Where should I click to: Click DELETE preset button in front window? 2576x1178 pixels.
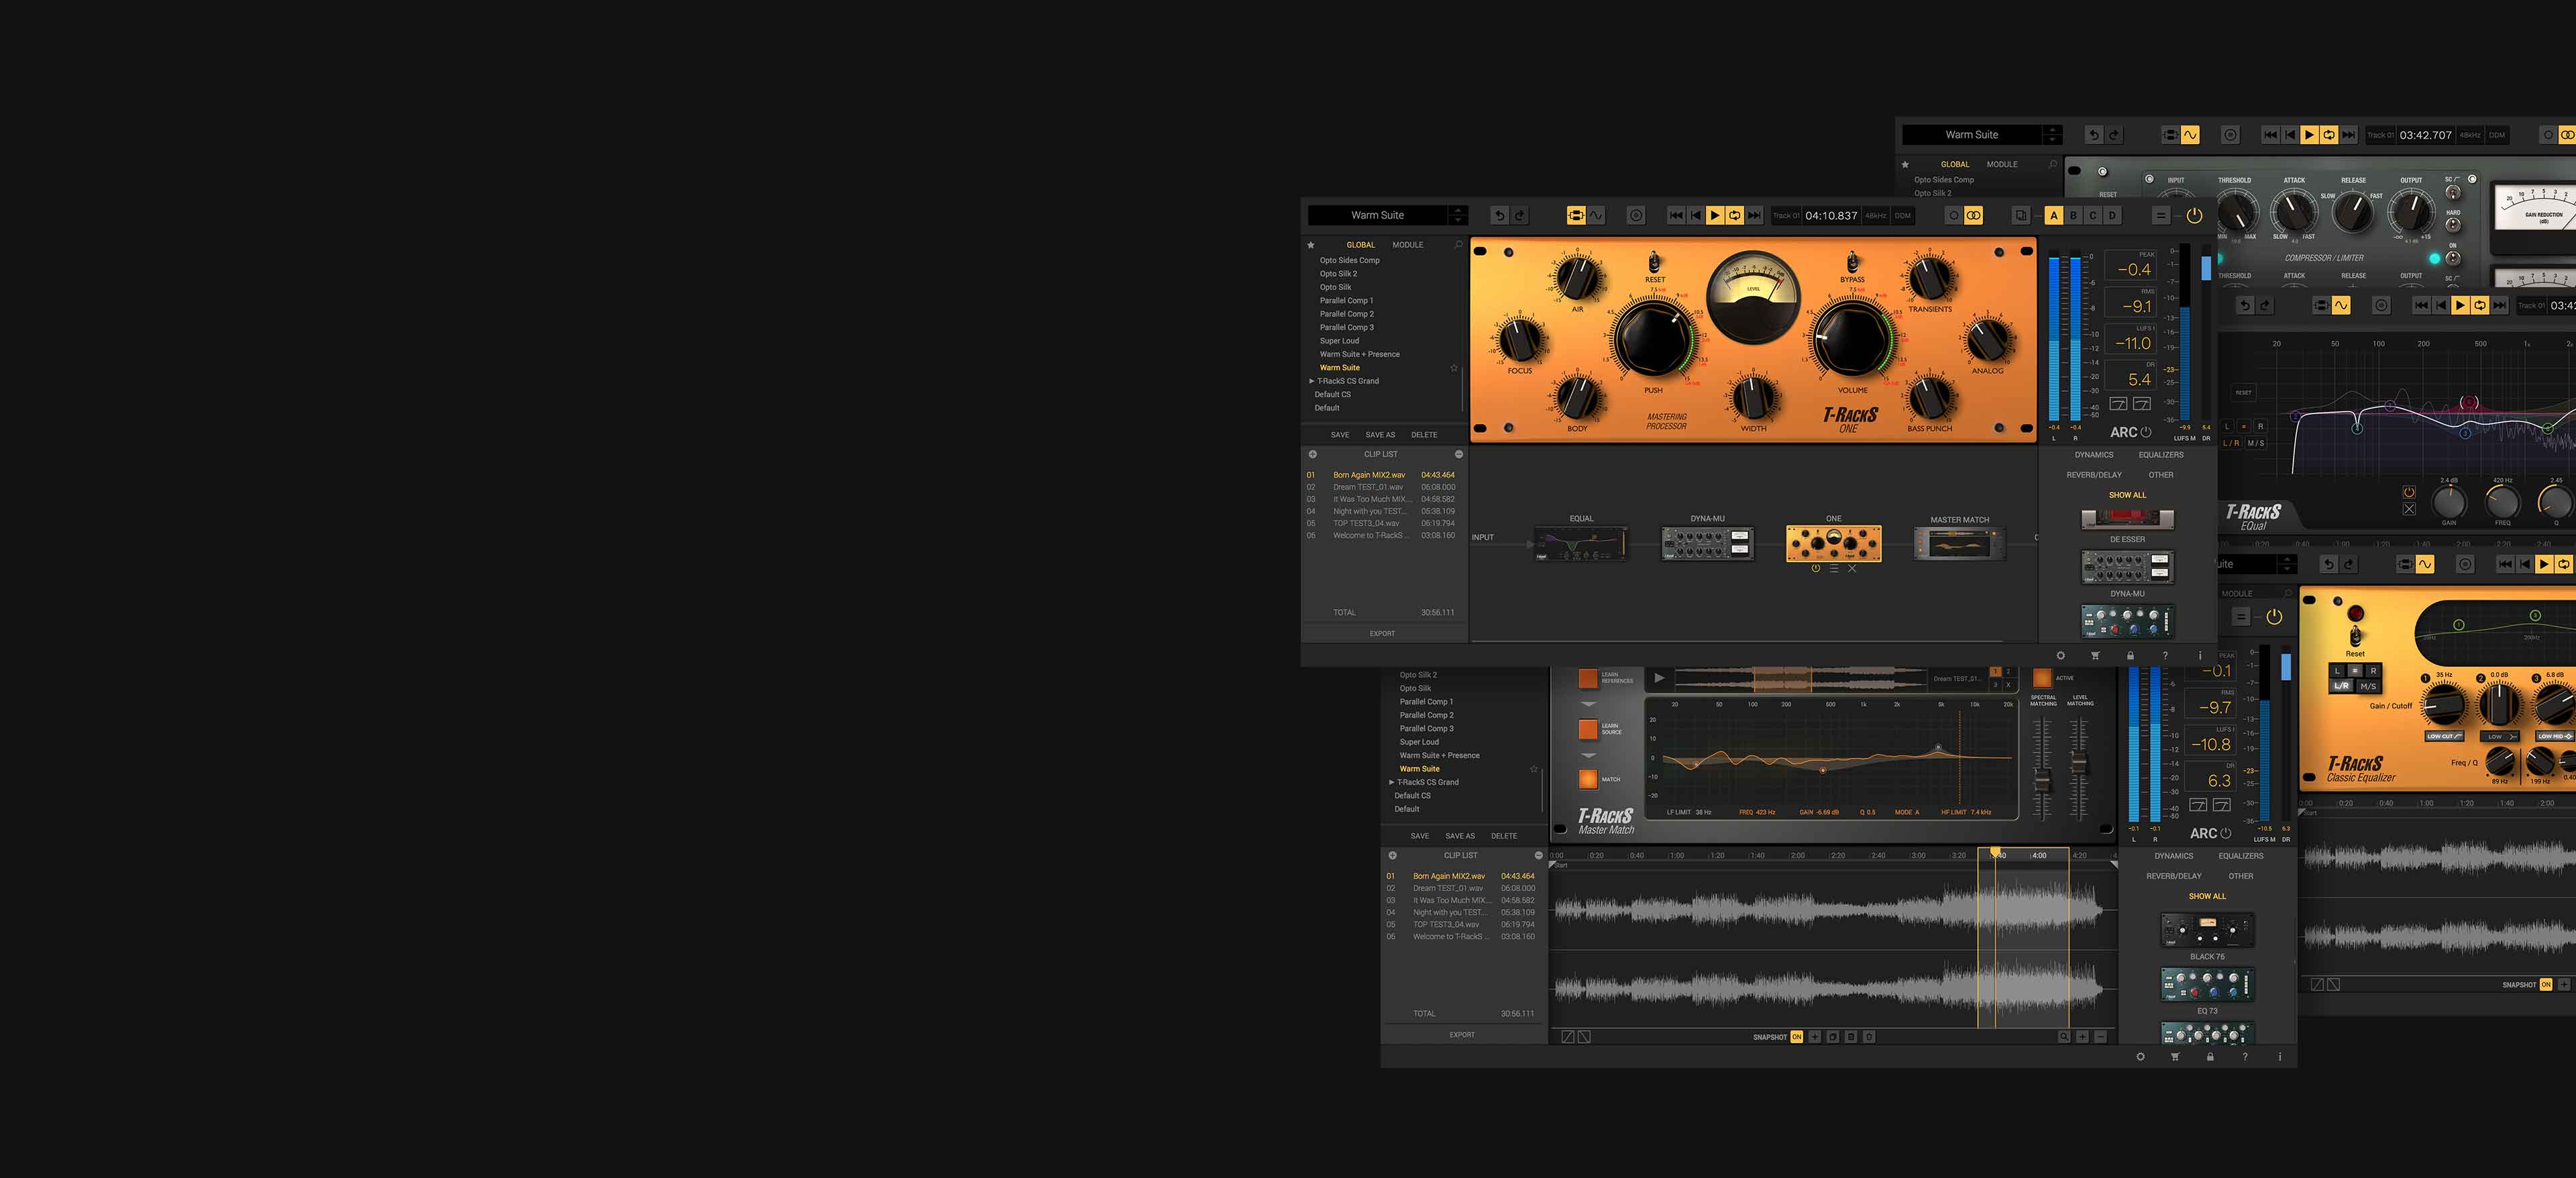tap(1424, 435)
